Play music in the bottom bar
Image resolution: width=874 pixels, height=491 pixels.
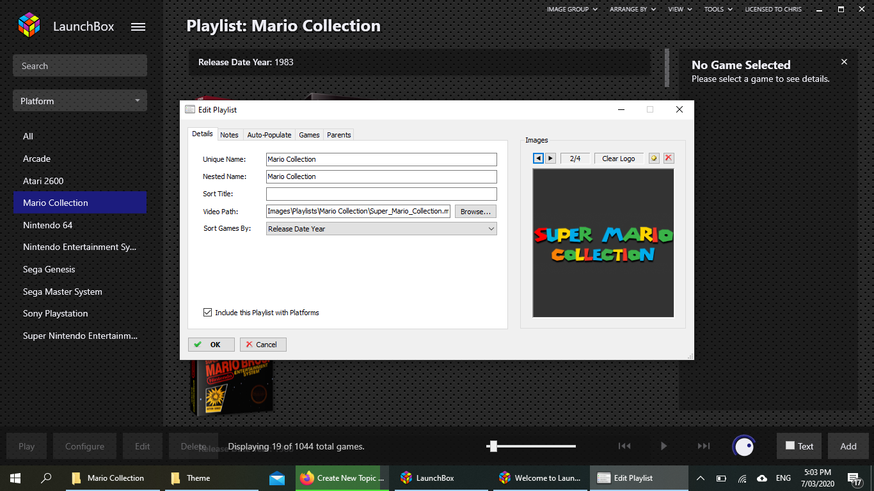[x=664, y=446]
